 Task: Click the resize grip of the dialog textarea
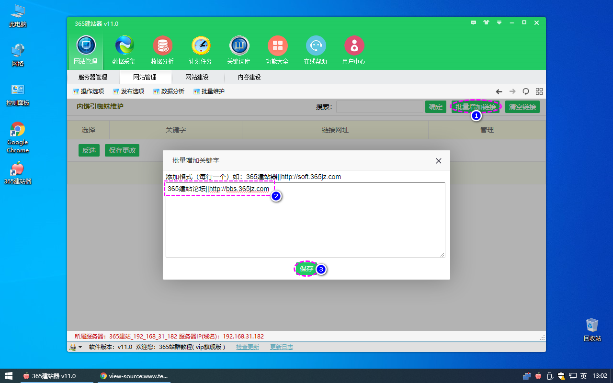[442, 254]
